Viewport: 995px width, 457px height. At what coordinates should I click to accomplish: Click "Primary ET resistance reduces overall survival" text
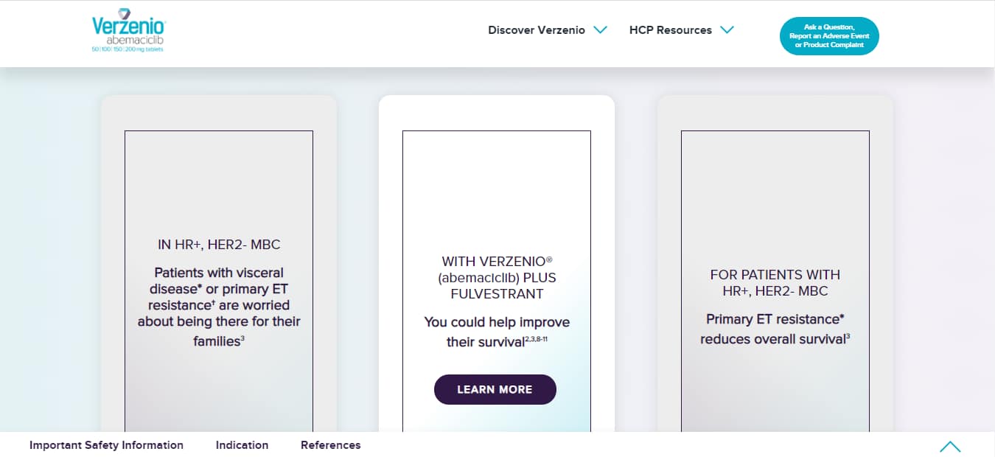coord(775,329)
